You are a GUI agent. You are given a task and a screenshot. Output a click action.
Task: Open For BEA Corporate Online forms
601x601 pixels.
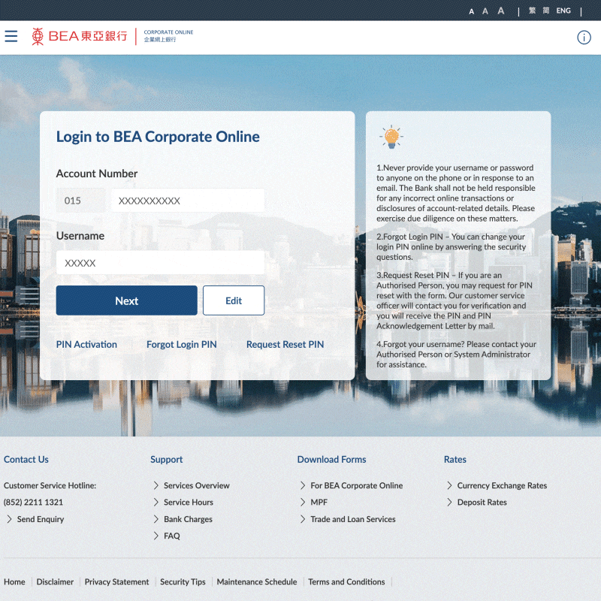[356, 485]
